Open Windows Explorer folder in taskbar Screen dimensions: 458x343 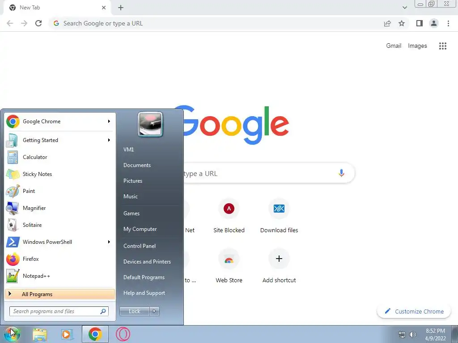[40, 335]
